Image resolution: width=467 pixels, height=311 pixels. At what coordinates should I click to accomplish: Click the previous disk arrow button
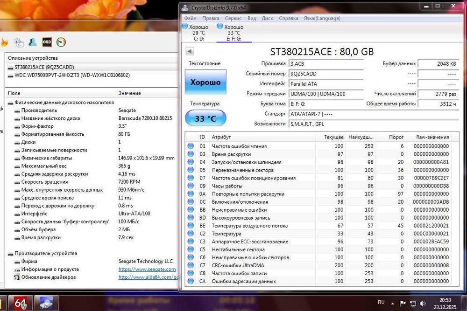190,51
